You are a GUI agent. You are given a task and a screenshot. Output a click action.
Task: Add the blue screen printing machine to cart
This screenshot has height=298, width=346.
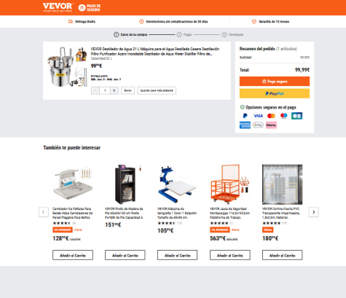coord(177,255)
